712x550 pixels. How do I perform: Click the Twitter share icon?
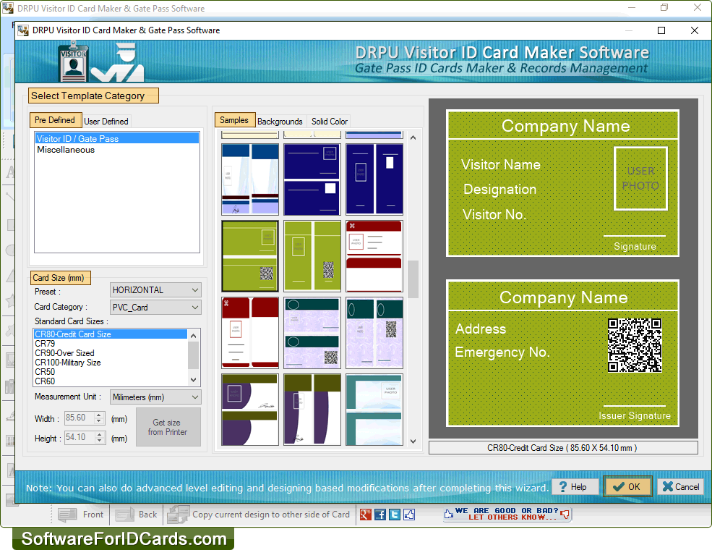[x=395, y=515]
